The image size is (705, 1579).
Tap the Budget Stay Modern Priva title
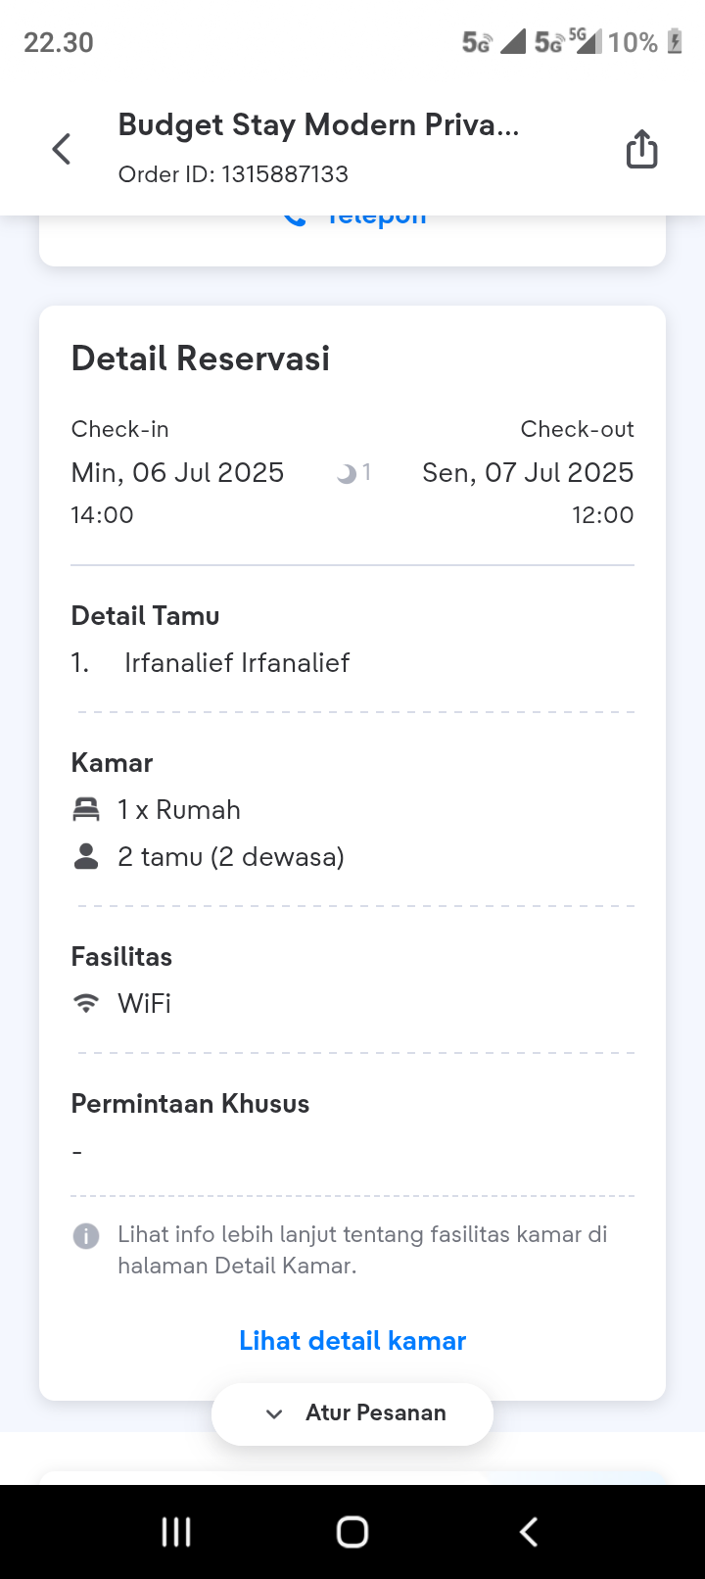(x=318, y=125)
